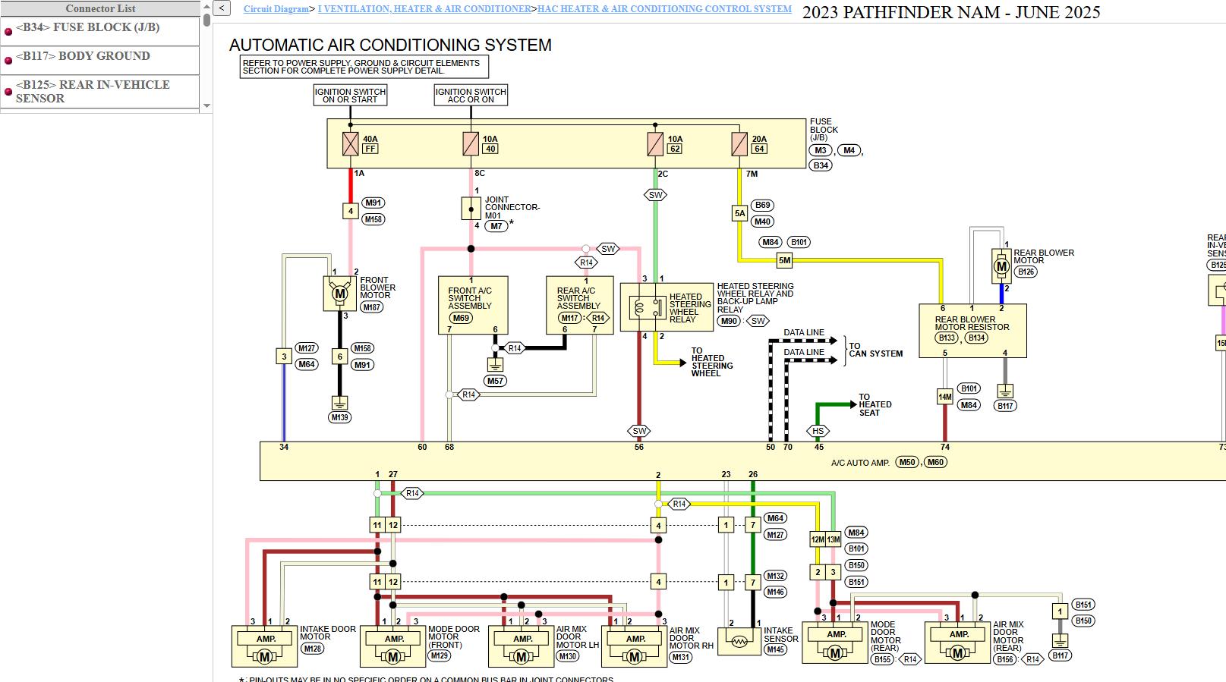Click Ignition Switch ACC or ON box
Image resolution: width=1226 pixels, height=682 pixels.
pos(471,95)
